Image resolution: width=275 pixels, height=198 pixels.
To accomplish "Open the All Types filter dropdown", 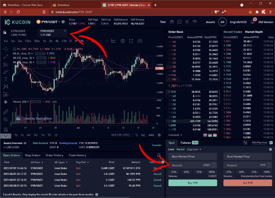I will [x=61, y=162].
